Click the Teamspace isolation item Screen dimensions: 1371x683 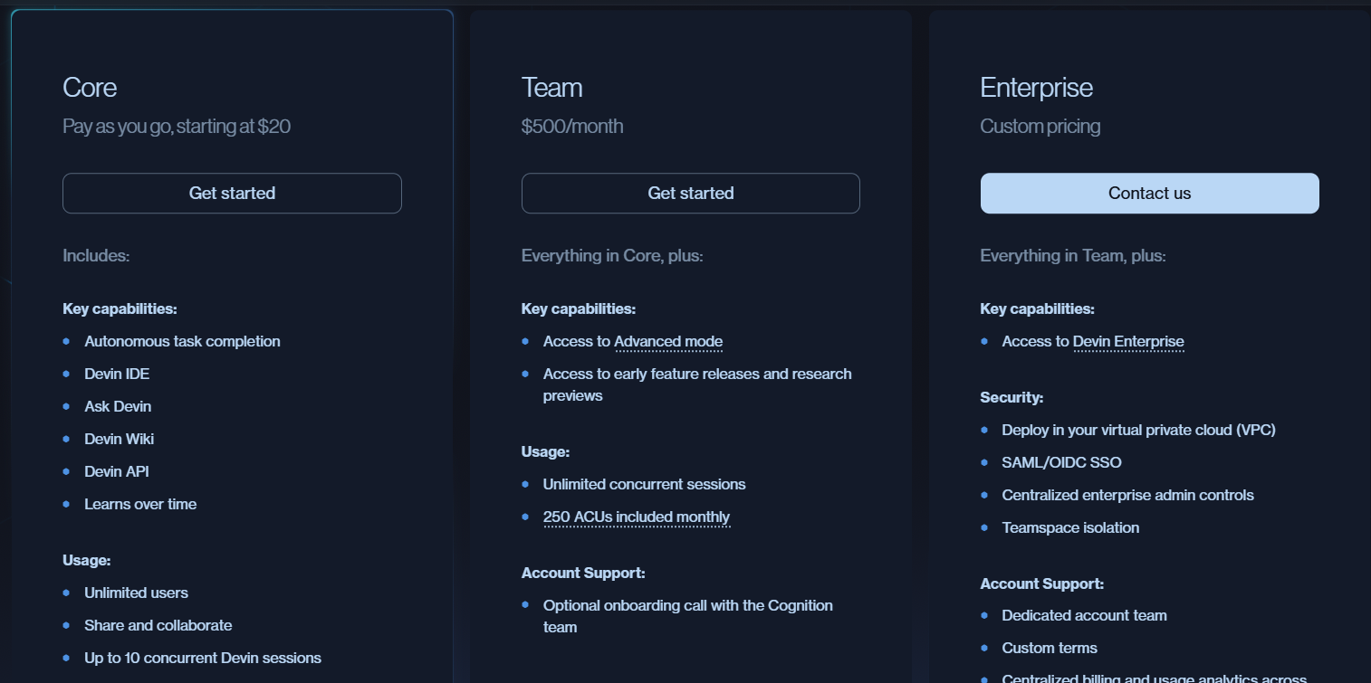coord(1070,528)
